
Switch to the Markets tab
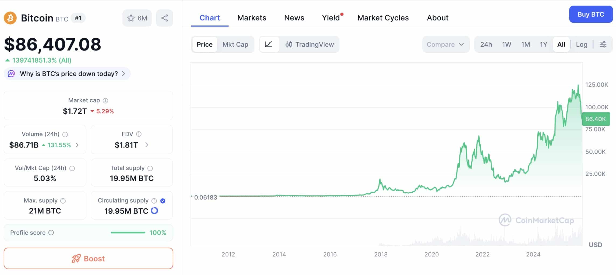coord(252,18)
